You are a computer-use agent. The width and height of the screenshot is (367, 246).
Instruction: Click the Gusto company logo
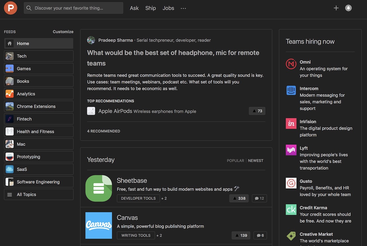[x=291, y=183]
